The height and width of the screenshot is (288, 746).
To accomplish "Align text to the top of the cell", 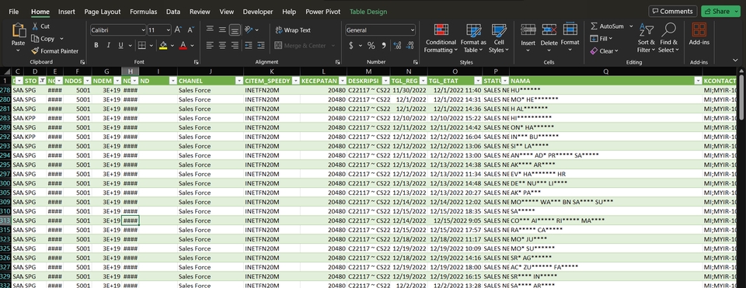I will coord(210,29).
